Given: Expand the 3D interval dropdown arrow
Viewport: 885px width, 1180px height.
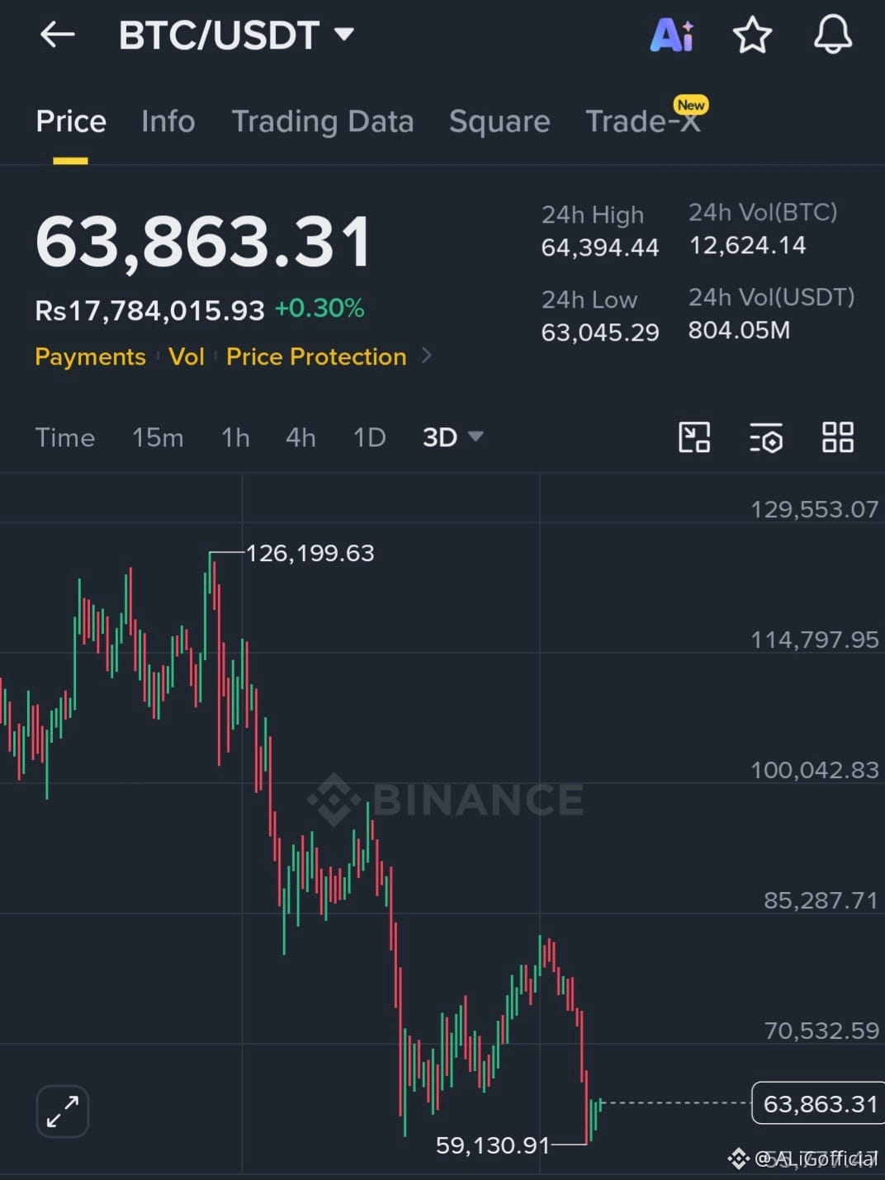Looking at the screenshot, I should coord(476,436).
